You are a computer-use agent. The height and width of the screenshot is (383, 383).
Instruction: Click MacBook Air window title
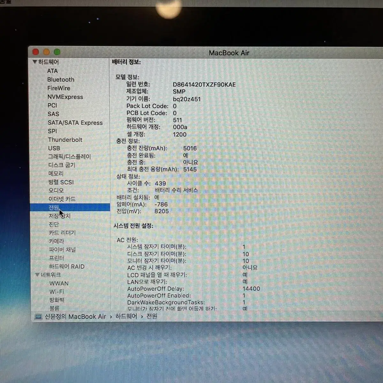229,53
